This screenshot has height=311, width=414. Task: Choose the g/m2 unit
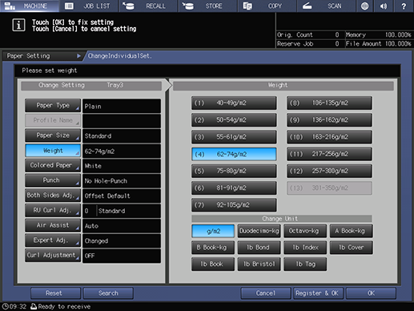click(x=213, y=231)
